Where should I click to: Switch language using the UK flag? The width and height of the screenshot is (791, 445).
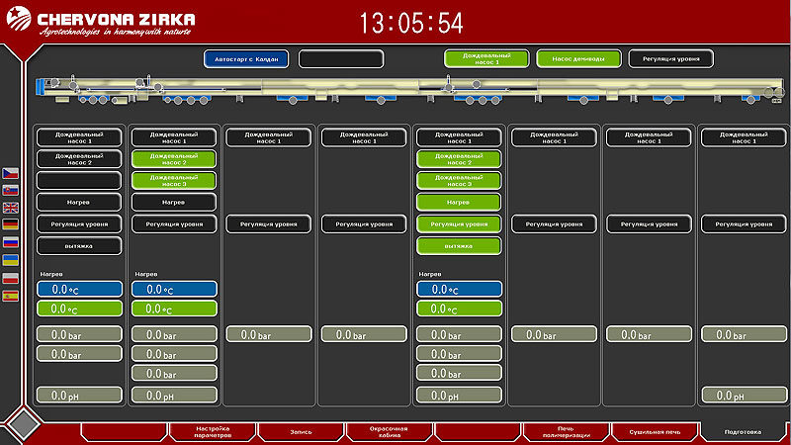[11, 208]
